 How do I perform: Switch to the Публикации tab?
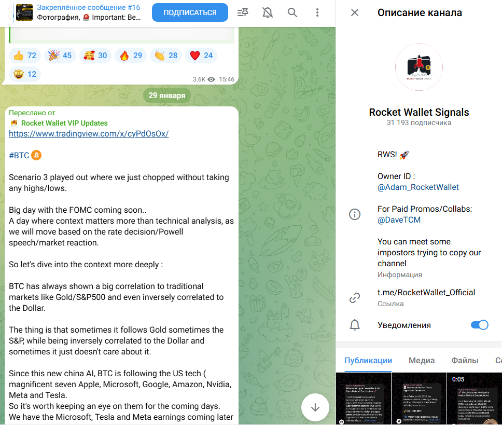click(368, 360)
